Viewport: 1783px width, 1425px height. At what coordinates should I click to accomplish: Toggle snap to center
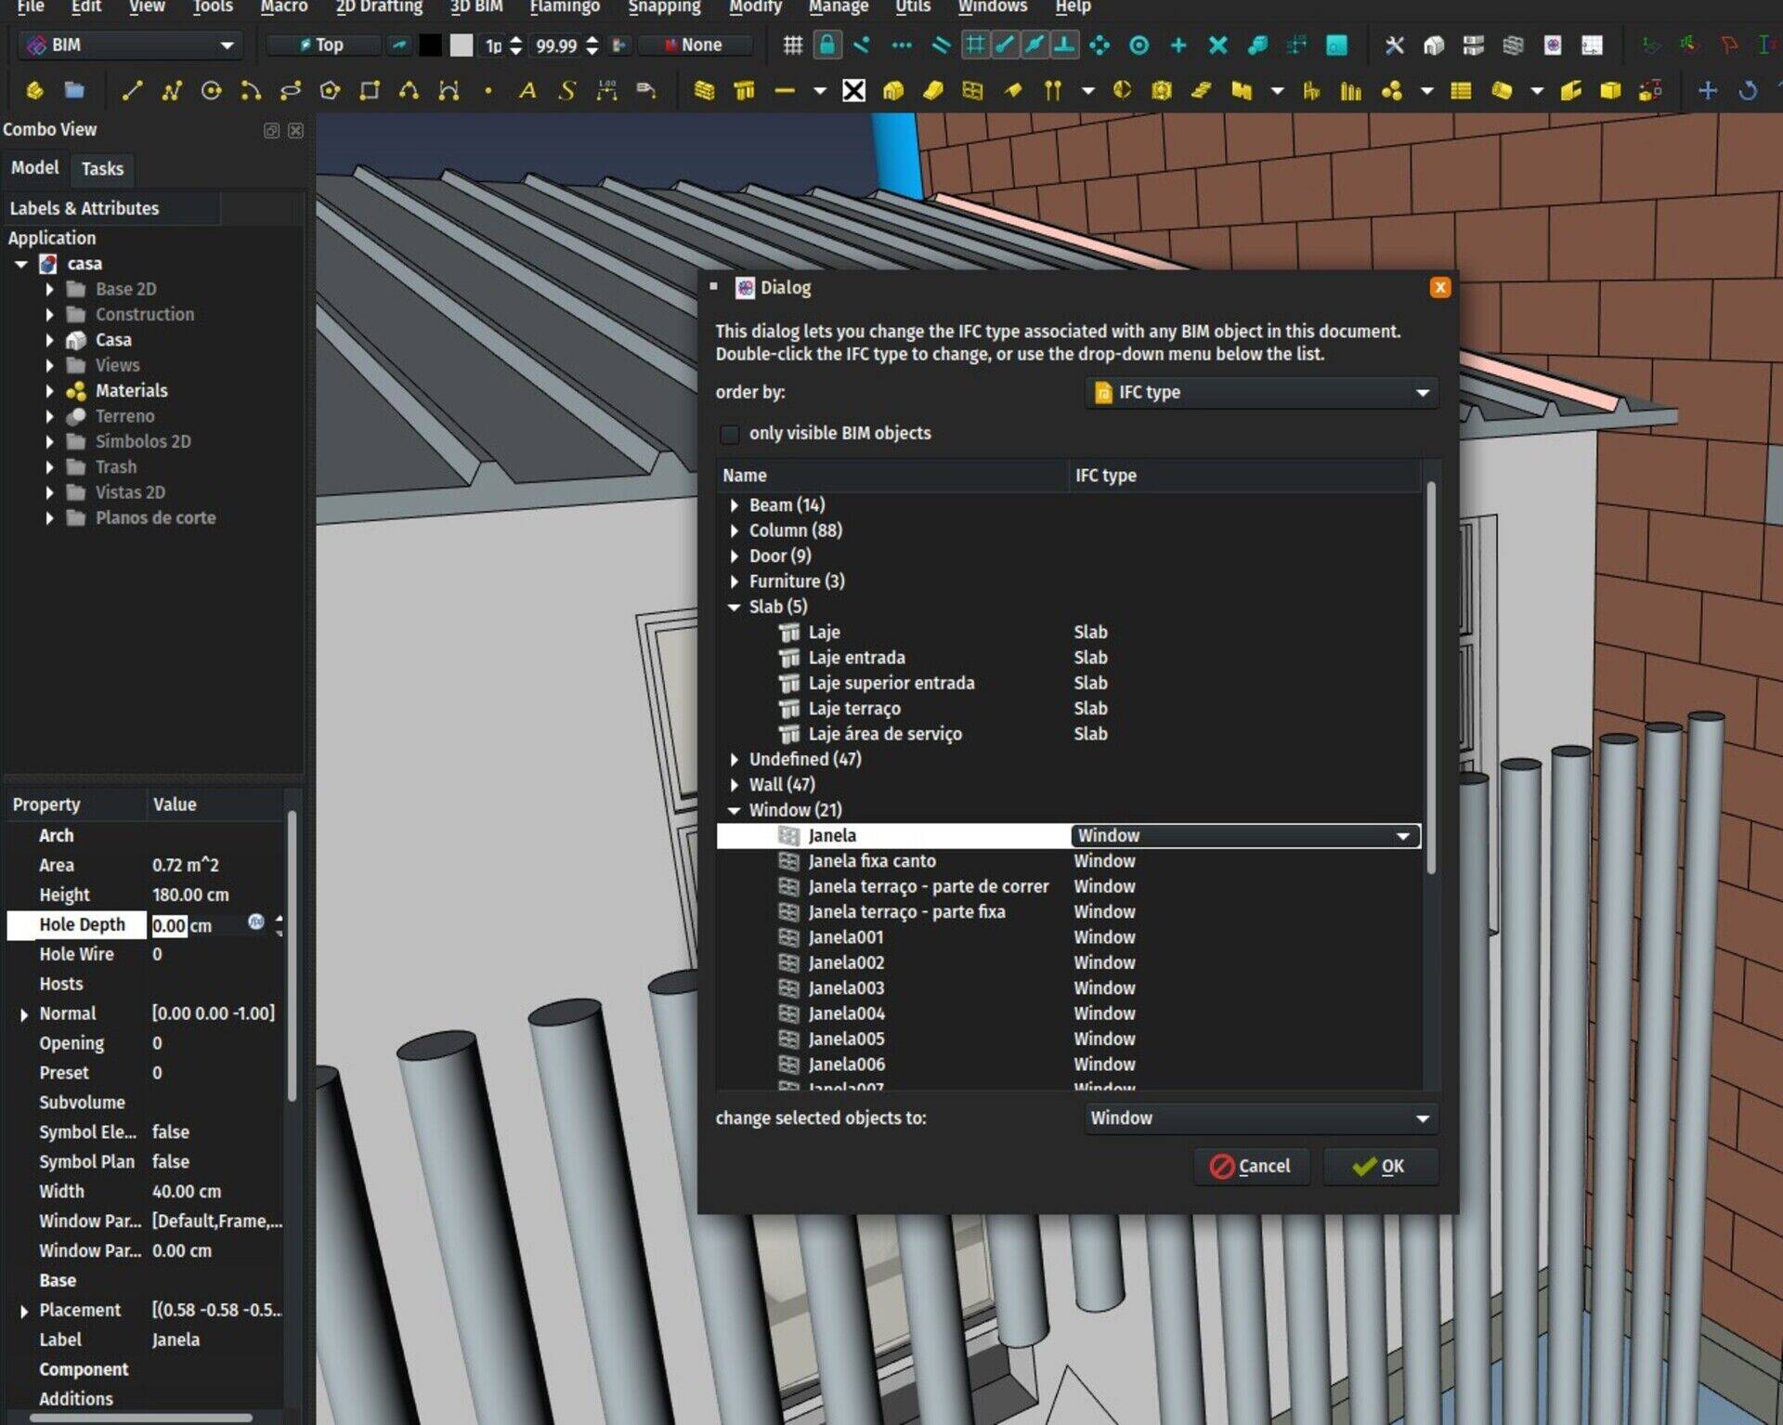point(1139,45)
